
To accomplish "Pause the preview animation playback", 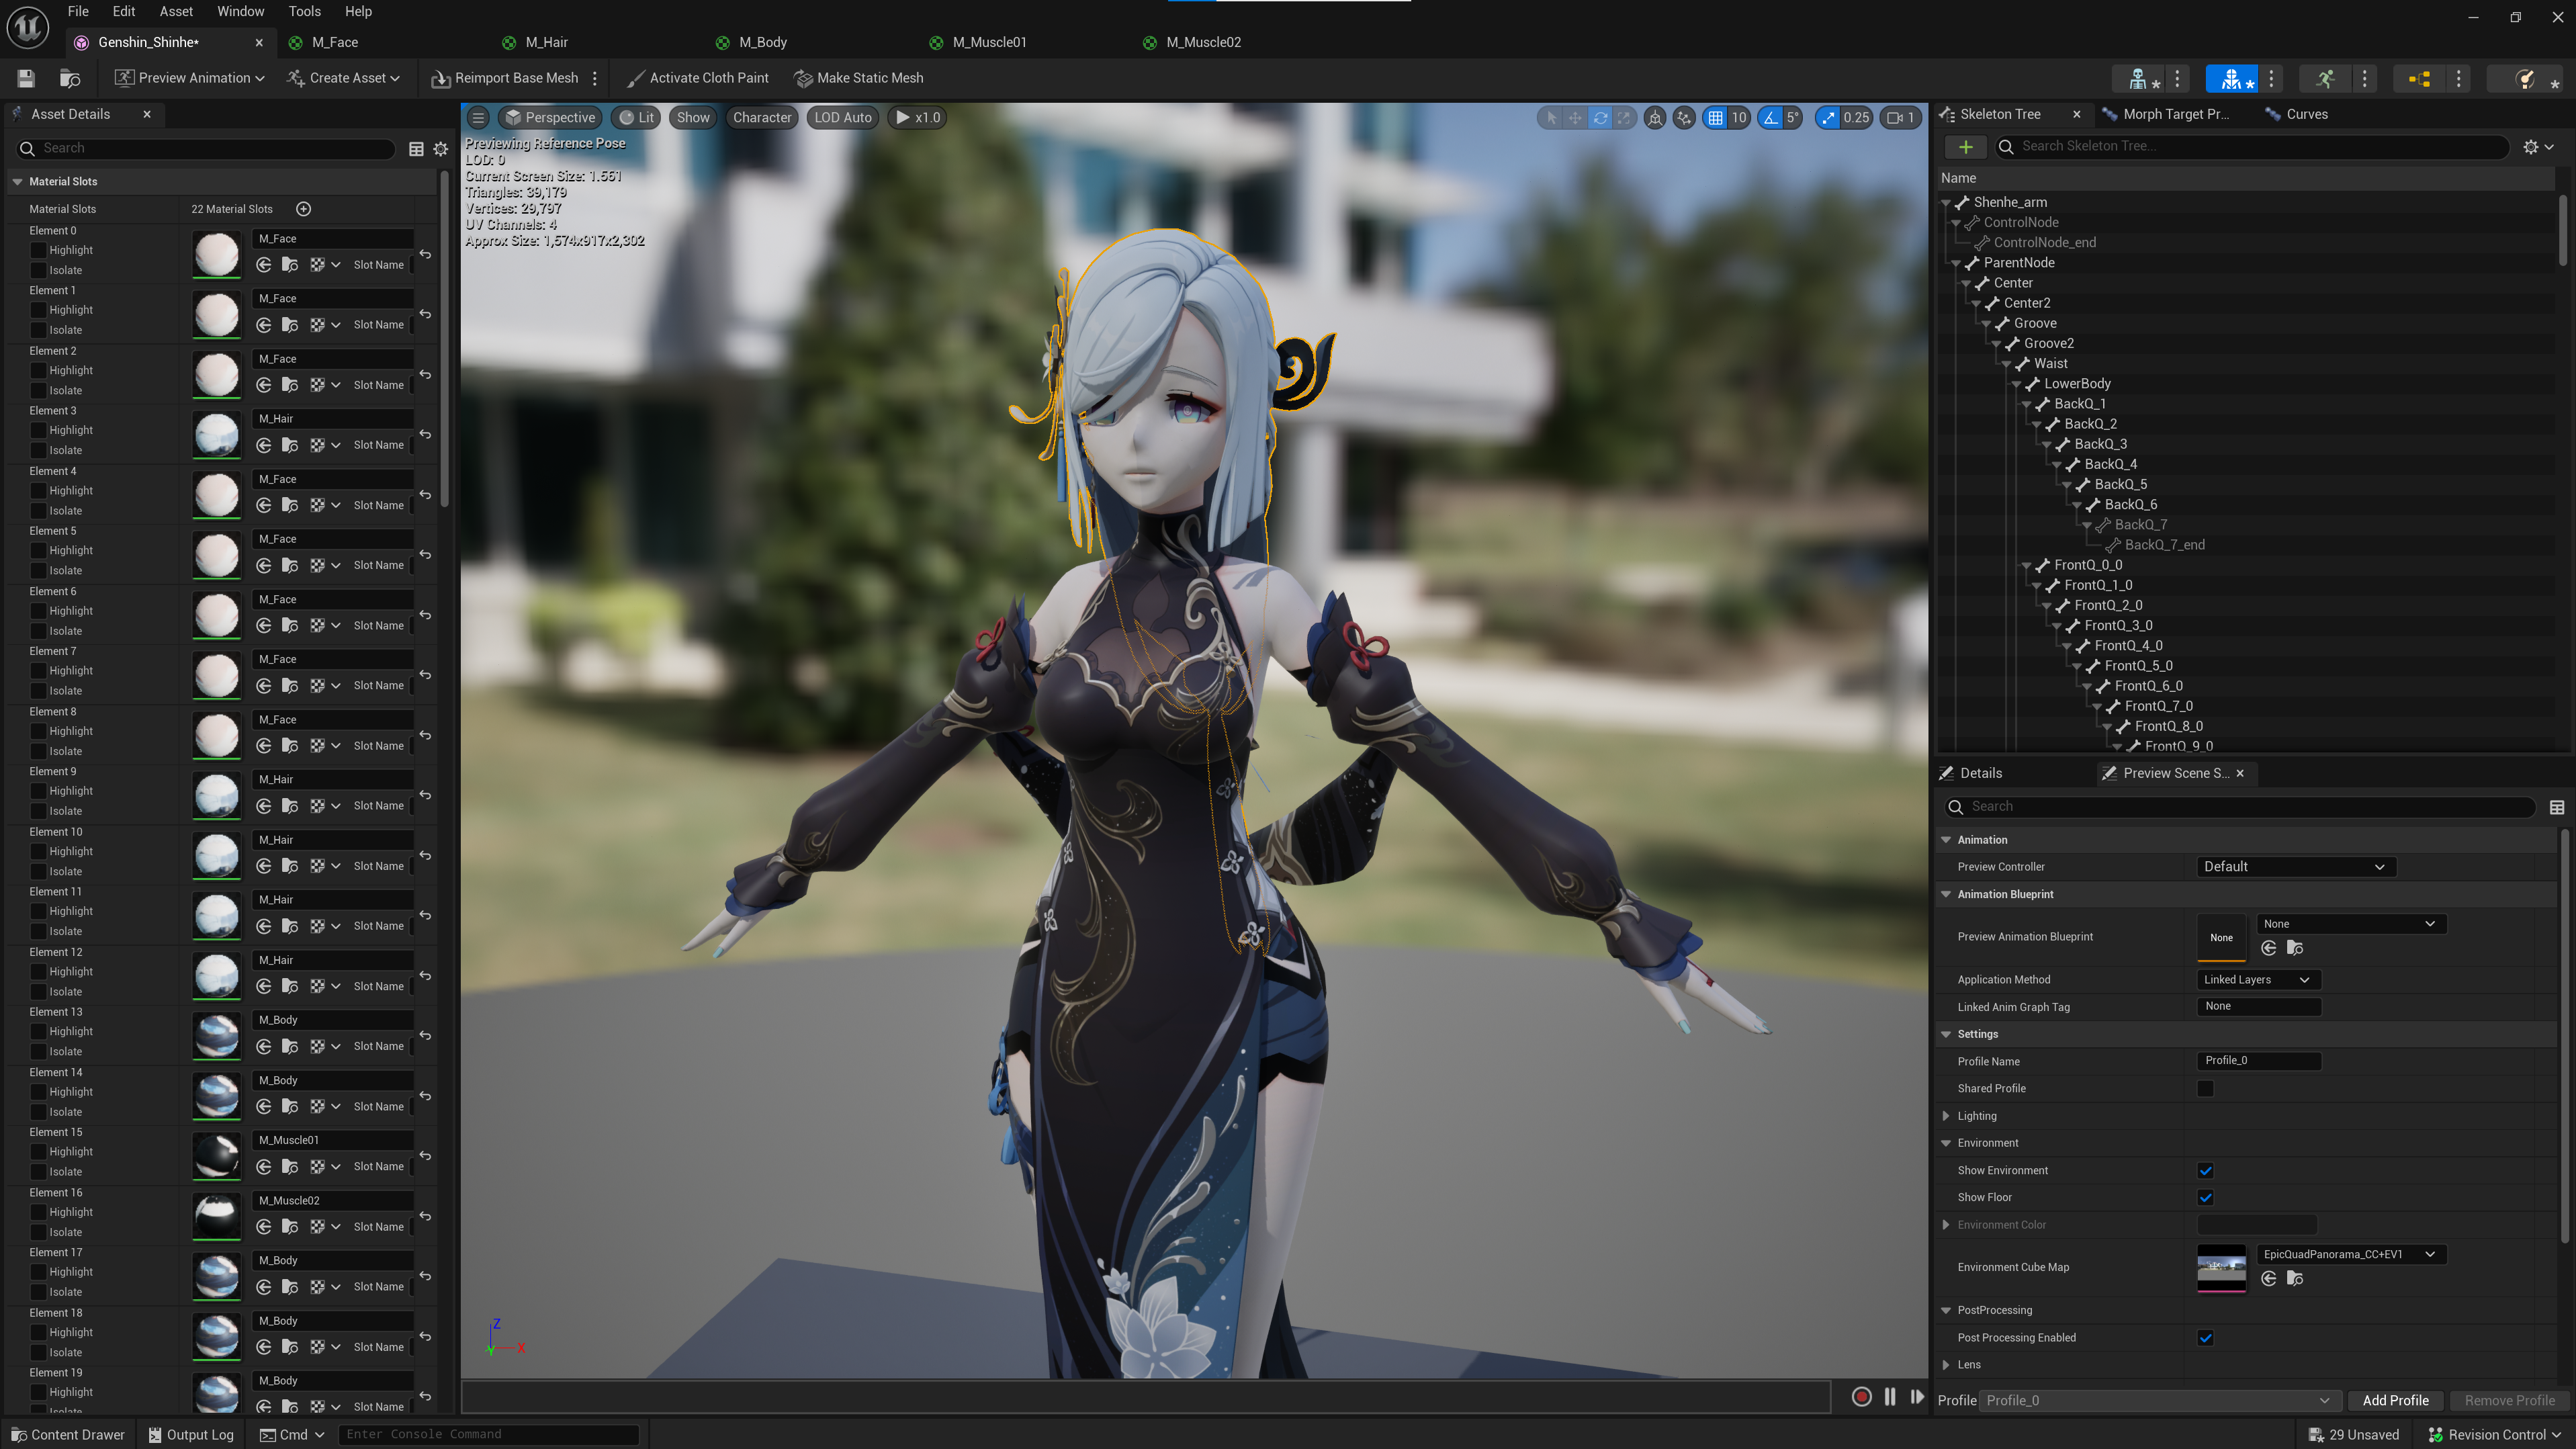I will [1890, 1397].
